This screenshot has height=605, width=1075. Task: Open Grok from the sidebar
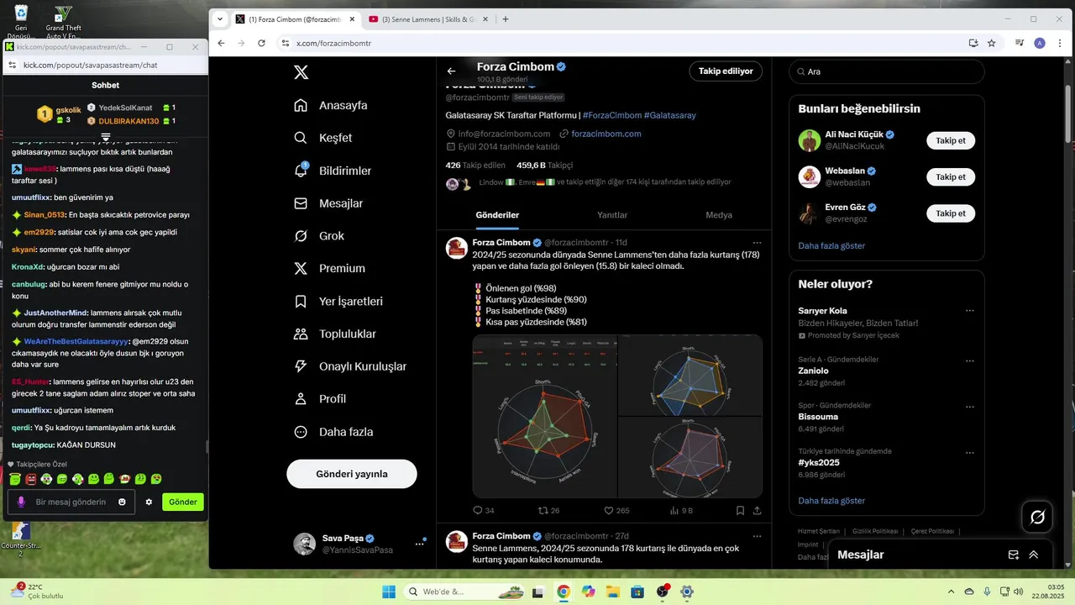(x=318, y=236)
